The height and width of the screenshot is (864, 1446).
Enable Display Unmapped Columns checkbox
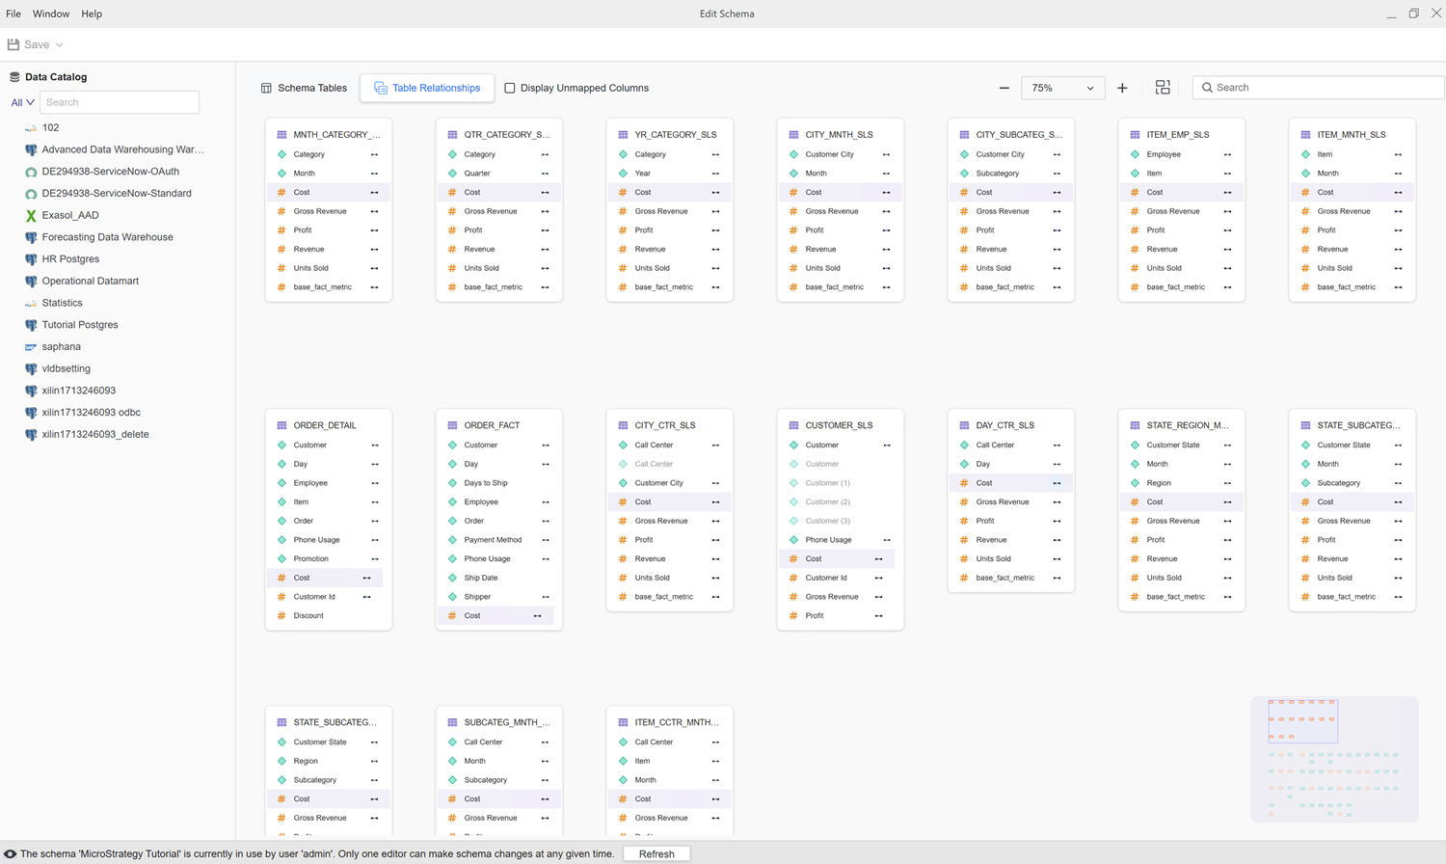tap(510, 88)
